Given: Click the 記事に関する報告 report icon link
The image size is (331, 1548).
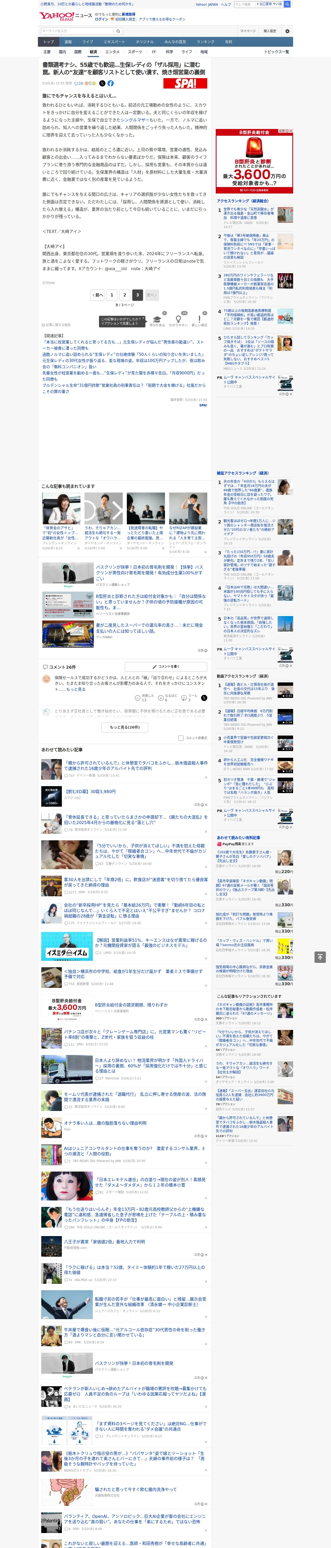Looking at the screenshot, I should click(56, 325).
